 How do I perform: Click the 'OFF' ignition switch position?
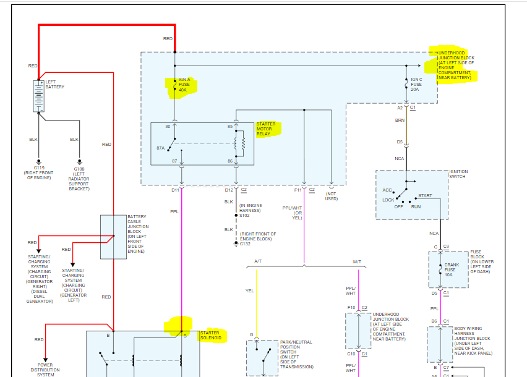click(x=398, y=207)
